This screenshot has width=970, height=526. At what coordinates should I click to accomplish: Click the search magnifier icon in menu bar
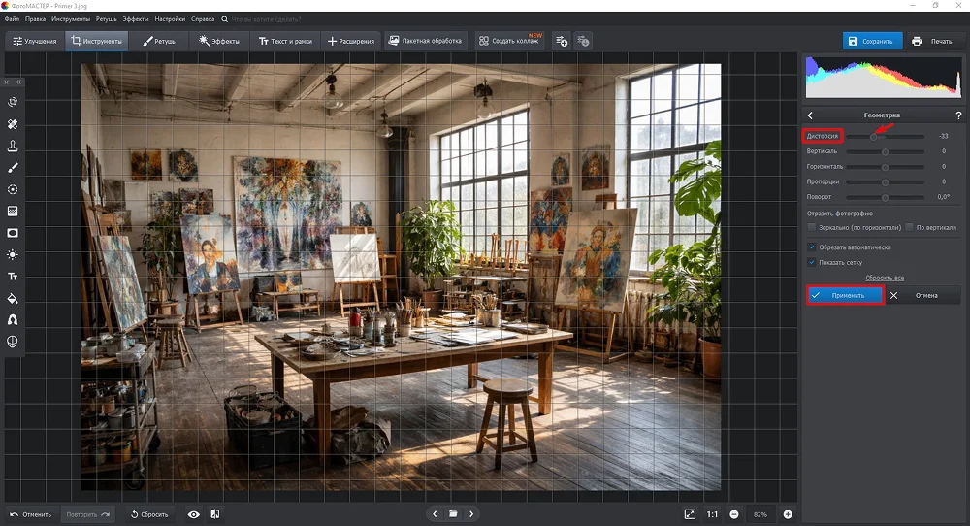tap(225, 19)
